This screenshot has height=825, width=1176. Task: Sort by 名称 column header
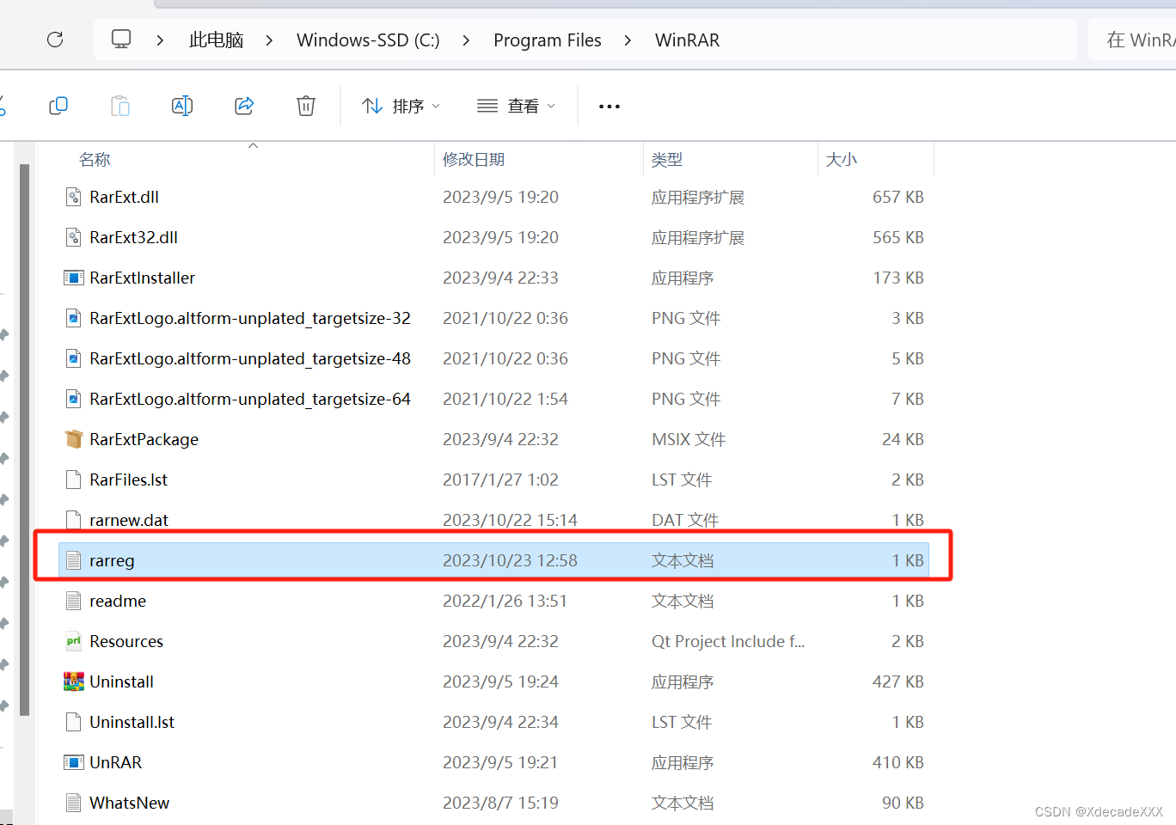tap(95, 160)
